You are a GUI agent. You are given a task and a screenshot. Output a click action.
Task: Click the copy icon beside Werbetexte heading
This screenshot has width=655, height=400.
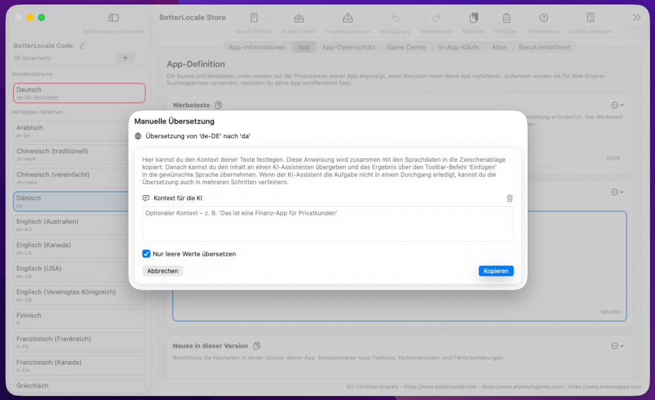point(218,105)
